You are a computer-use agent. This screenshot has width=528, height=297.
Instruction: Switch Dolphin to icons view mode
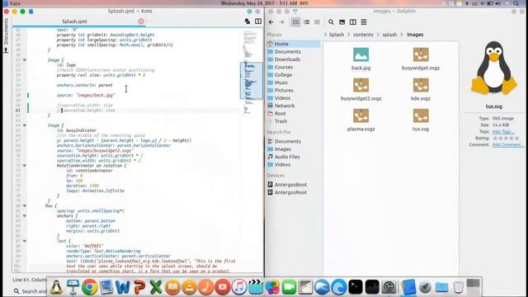pos(295,22)
